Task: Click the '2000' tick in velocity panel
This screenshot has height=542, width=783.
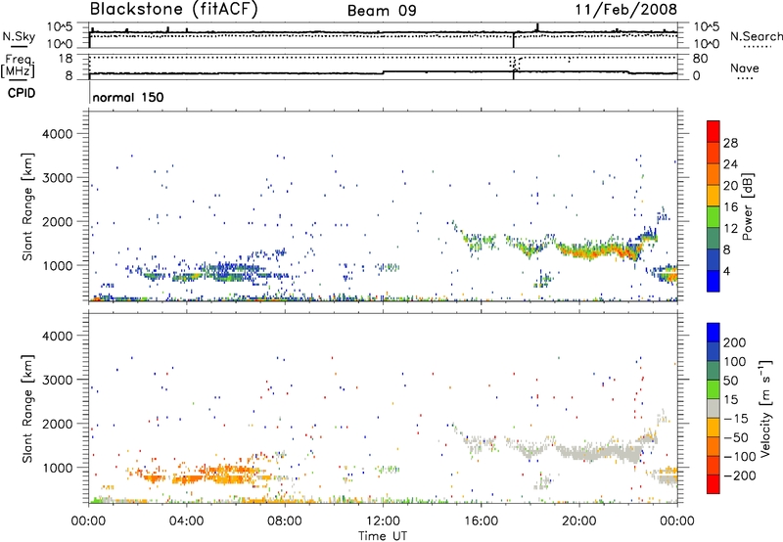Action: point(57,424)
